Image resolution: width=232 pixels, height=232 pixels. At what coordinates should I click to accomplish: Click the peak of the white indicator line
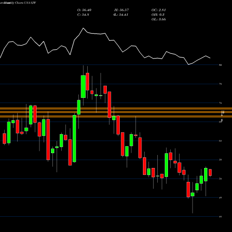coord(83,28)
